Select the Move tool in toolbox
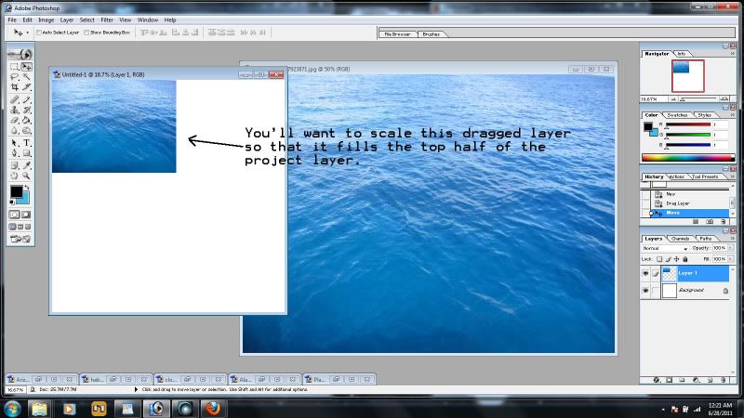744x418 pixels. click(27, 67)
